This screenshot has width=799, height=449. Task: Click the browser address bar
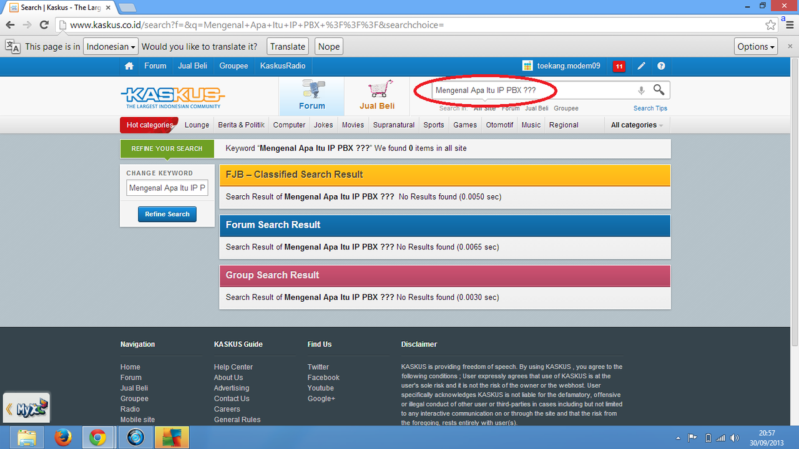[x=412, y=25]
